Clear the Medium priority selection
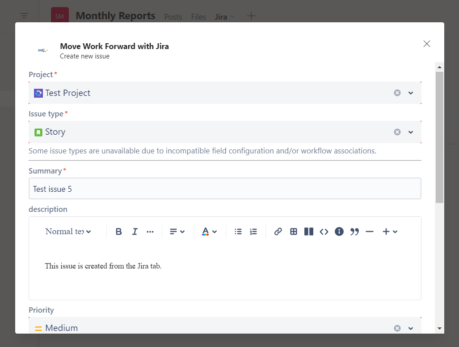 click(397, 328)
